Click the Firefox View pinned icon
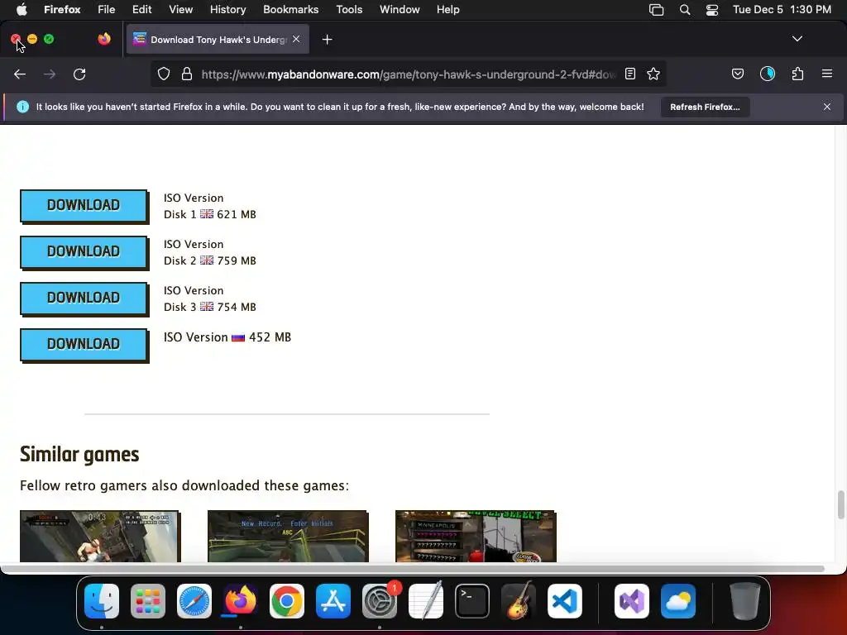This screenshot has width=847, height=635. click(104, 39)
